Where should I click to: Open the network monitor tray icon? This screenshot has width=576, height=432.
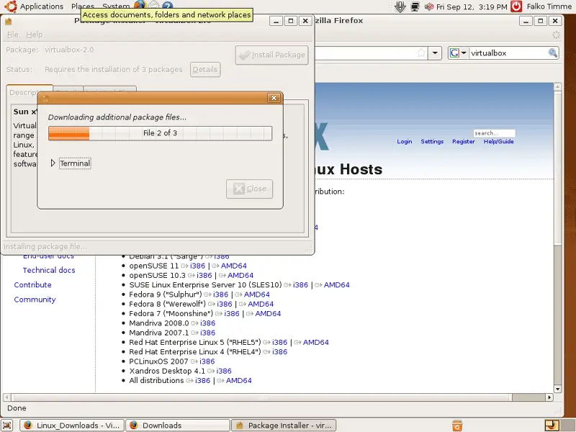(x=415, y=6)
